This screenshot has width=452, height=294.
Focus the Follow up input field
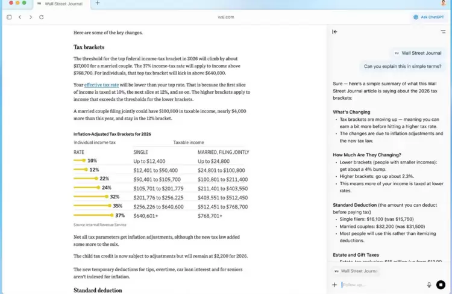pos(380,284)
